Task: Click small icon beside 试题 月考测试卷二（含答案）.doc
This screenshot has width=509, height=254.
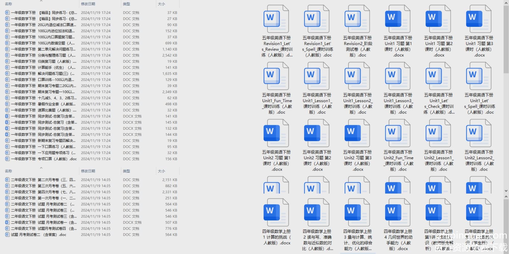Action: [7, 235]
